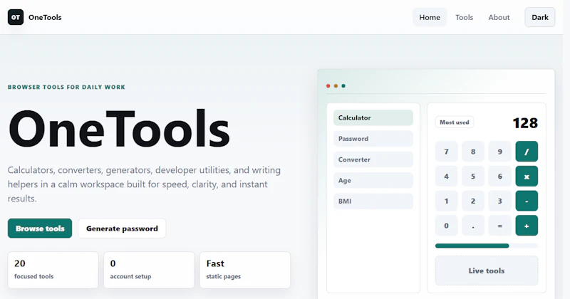Image resolution: width=570 pixels, height=299 pixels.
Task: Click the red window dot
Action: pyautogui.click(x=328, y=85)
